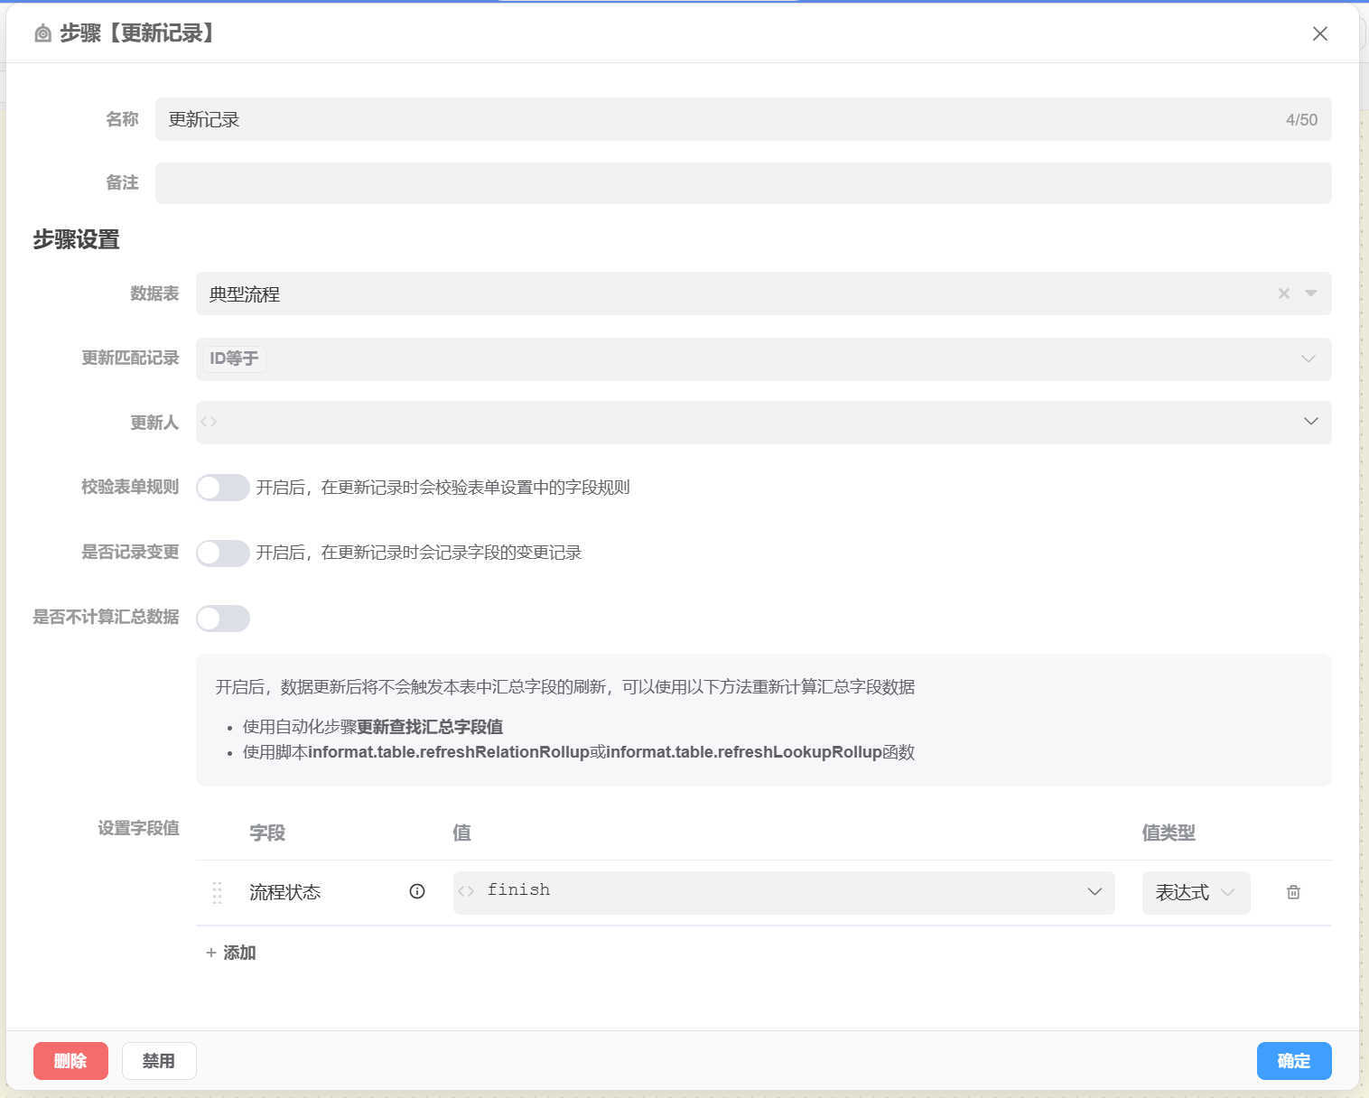Confirm with the 确定 button

coord(1293,1061)
